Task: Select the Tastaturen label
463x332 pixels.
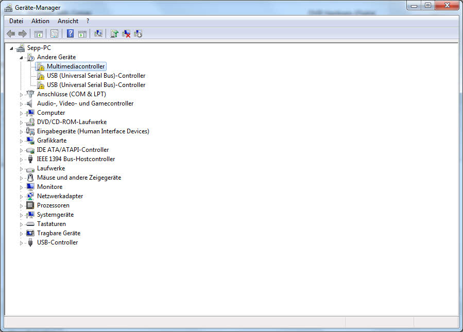Action: coord(52,224)
